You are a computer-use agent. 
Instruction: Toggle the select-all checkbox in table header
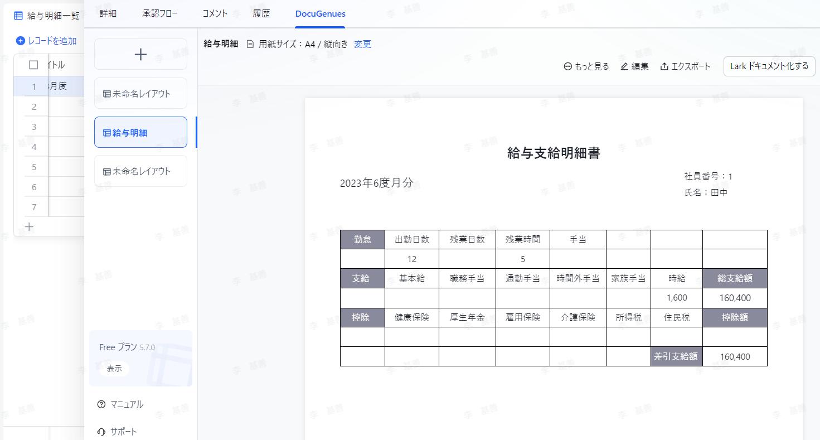(x=33, y=65)
